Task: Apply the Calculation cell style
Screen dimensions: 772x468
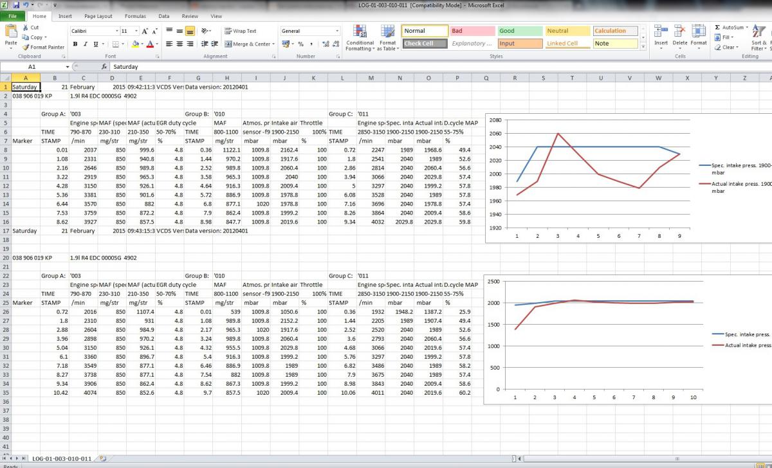Action: tap(614, 31)
